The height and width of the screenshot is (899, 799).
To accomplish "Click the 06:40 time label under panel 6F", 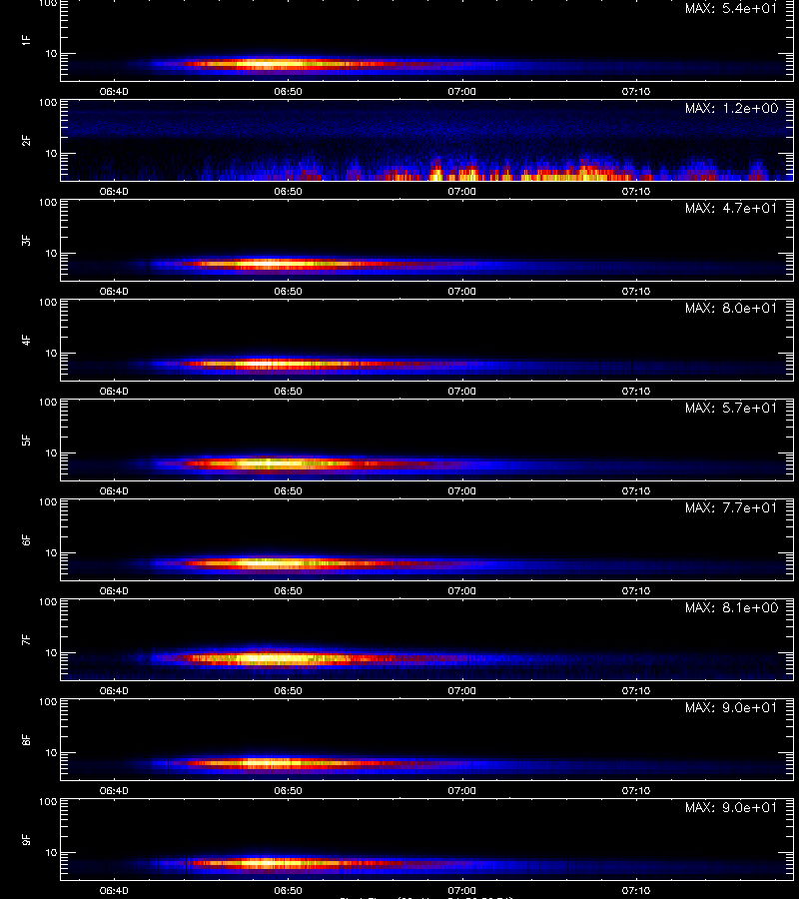I will [114, 590].
